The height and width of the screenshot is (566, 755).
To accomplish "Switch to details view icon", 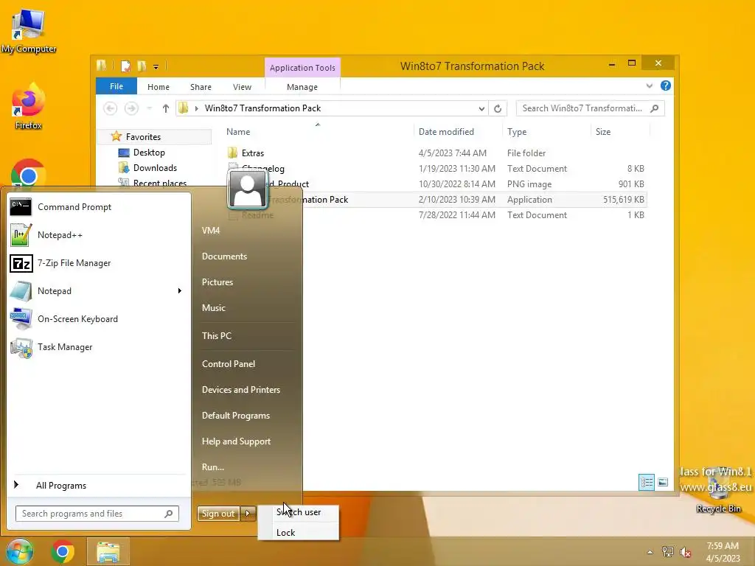I will click(x=646, y=482).
